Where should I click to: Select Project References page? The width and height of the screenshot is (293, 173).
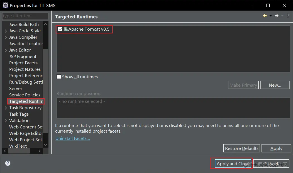(x=26, y=76)
